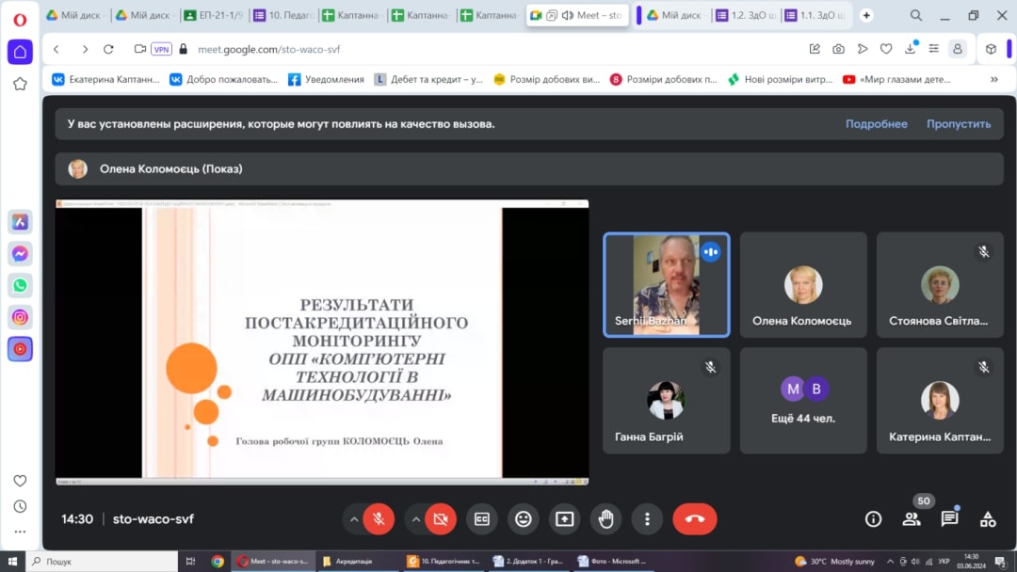Take a snapshot with camera icon
The height and width of the screenshot is (572, 1017).
839,49
